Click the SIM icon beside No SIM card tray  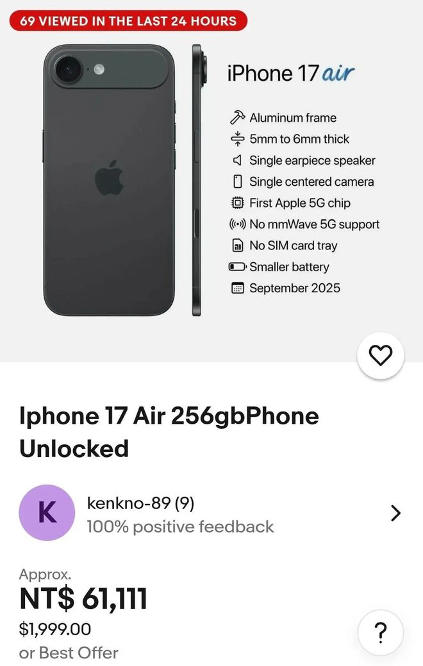(237, 246)
